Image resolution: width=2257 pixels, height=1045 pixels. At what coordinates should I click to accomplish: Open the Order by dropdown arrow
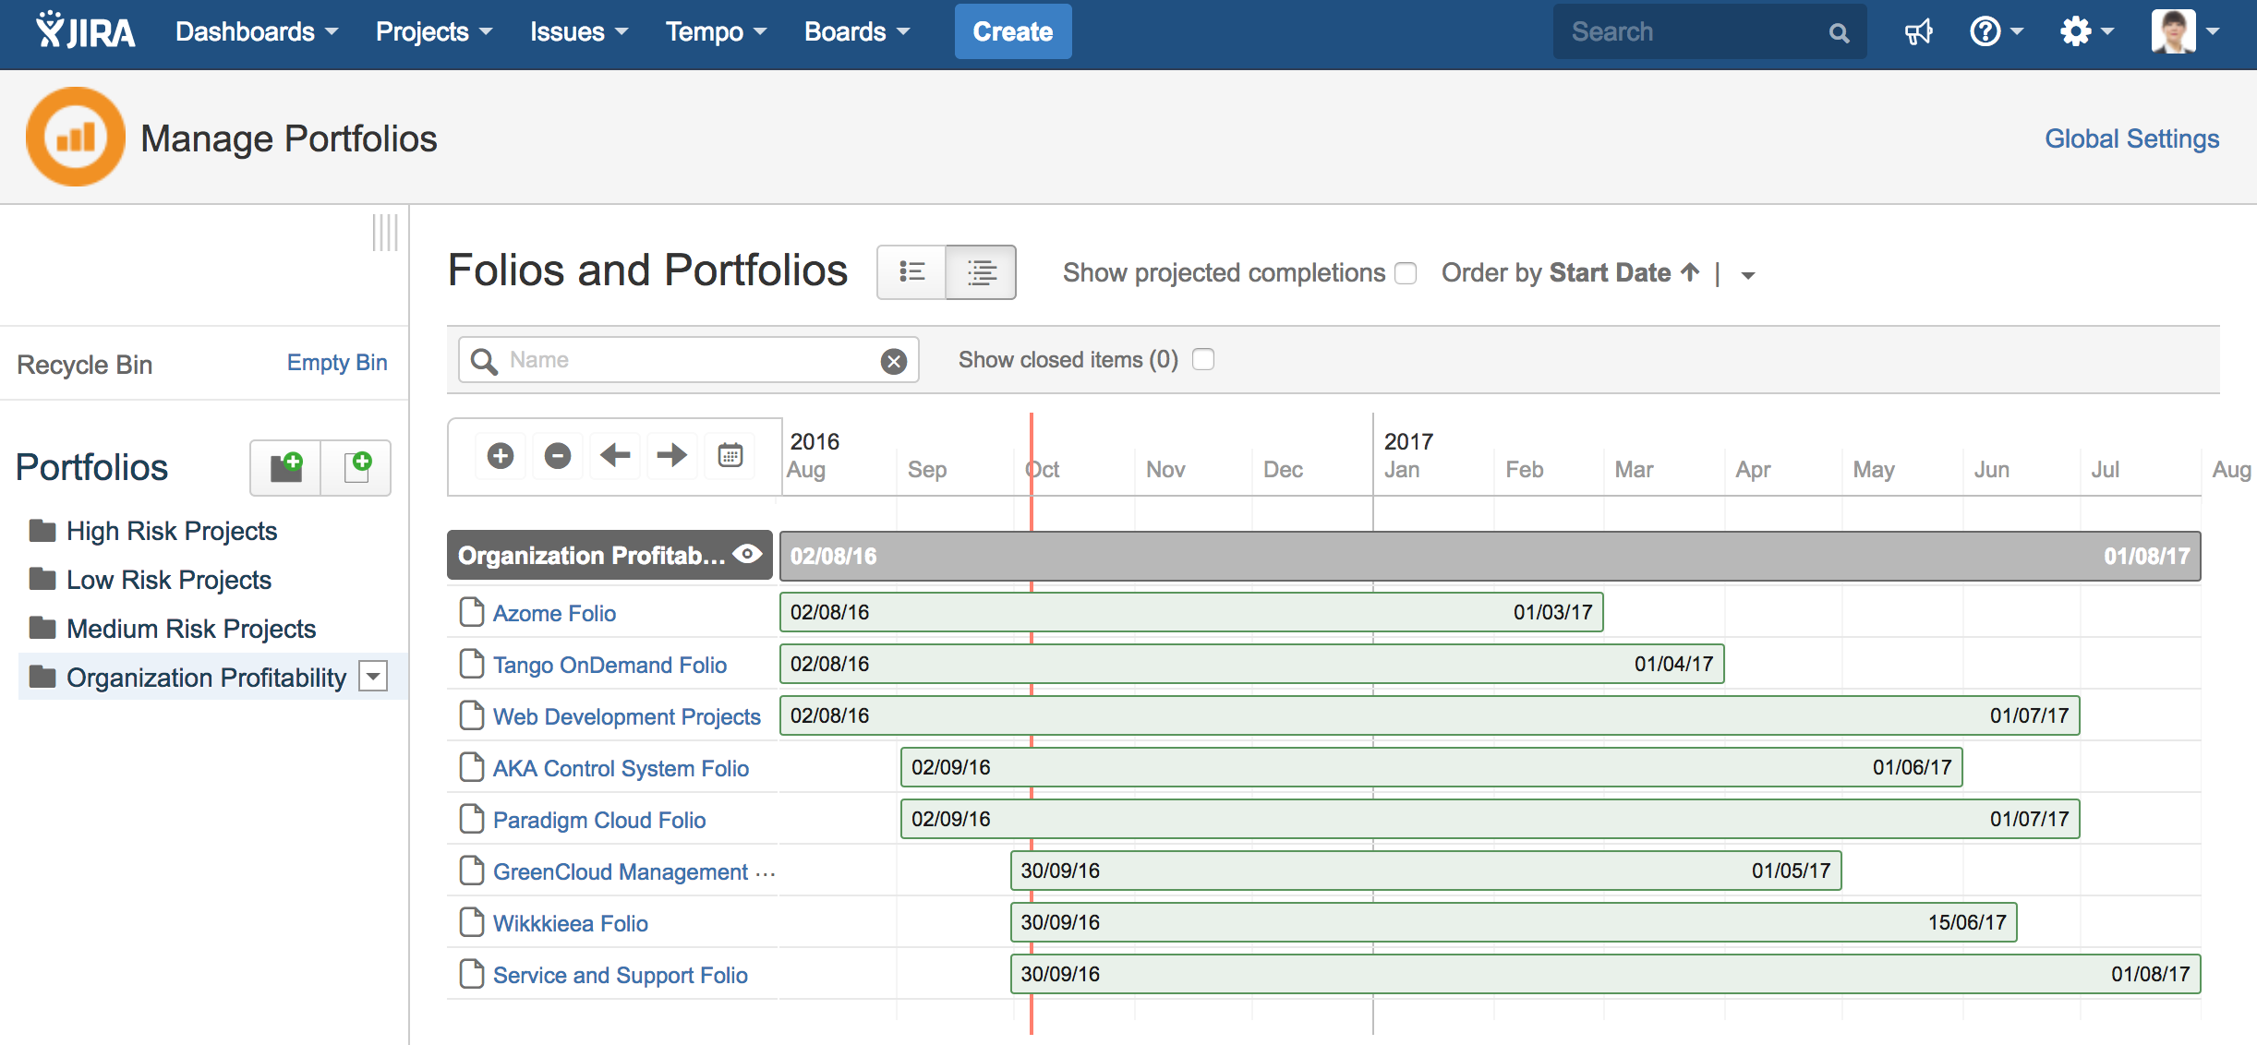pyautogui.click(x=1747, y=275)
